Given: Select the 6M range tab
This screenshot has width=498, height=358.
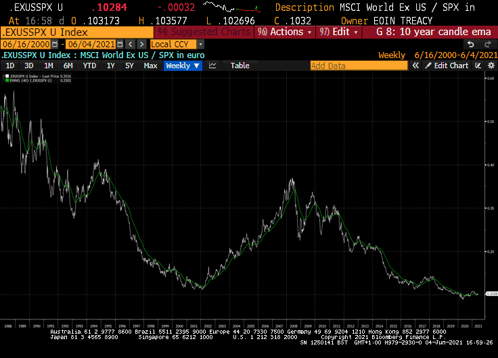Looking at the screenshot, I should [68, 66].
